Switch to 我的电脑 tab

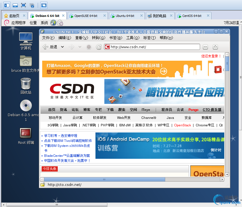(159, 16)
